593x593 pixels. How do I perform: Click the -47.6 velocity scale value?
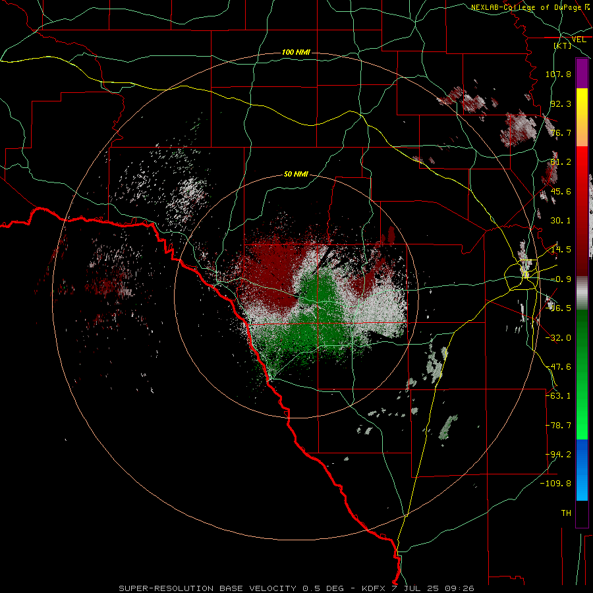(x=558, y=367)
